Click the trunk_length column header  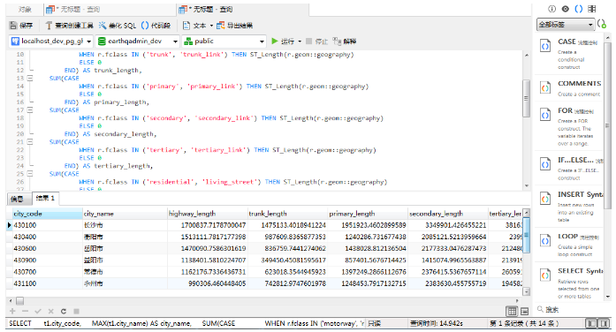pyautogui.click(x=287, y=214)
